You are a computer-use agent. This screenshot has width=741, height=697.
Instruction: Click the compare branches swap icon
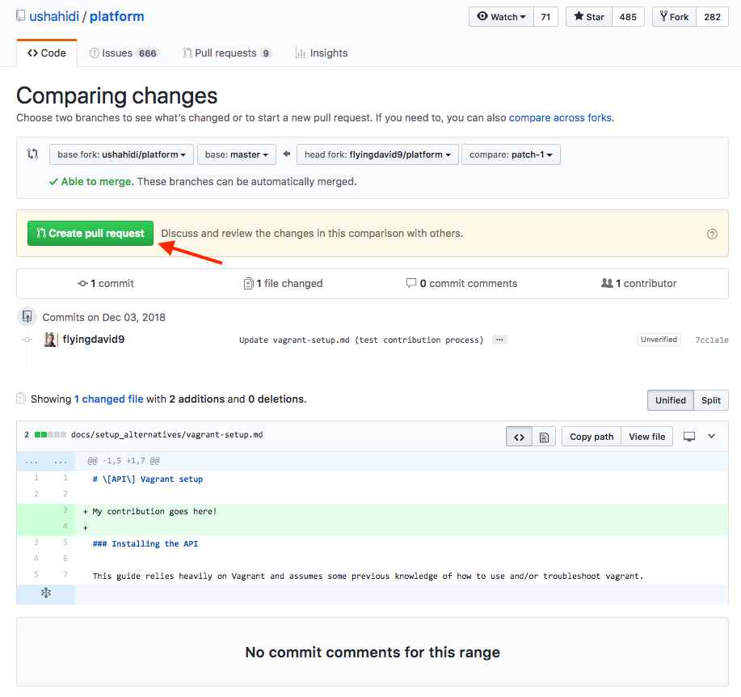pyautogui.click(x=33, y=154)
